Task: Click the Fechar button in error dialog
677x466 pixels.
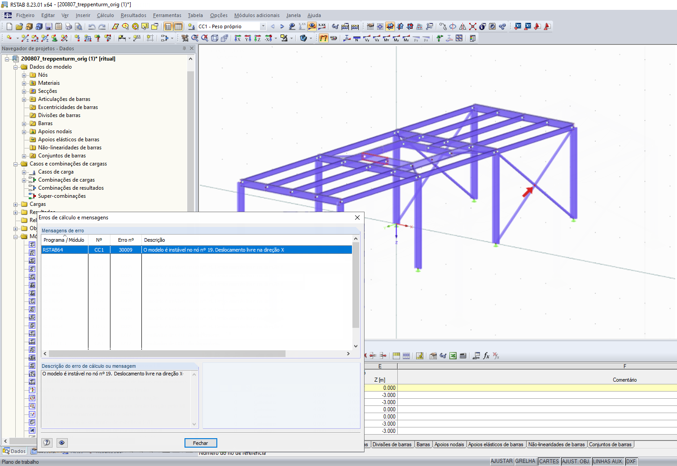Action: [x=201, y=443]
